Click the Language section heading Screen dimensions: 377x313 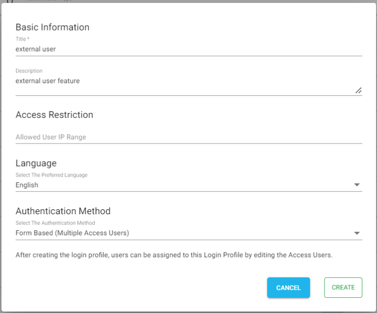point(36,163)
